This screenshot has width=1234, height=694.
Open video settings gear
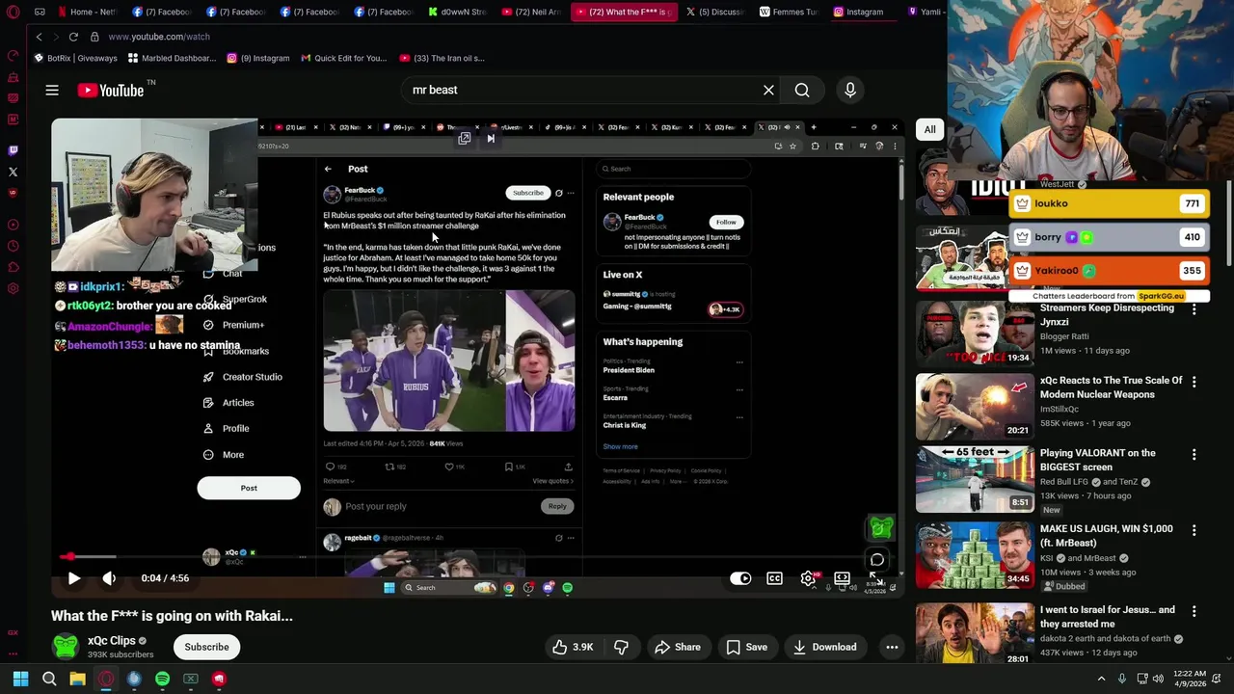point(809,578)
